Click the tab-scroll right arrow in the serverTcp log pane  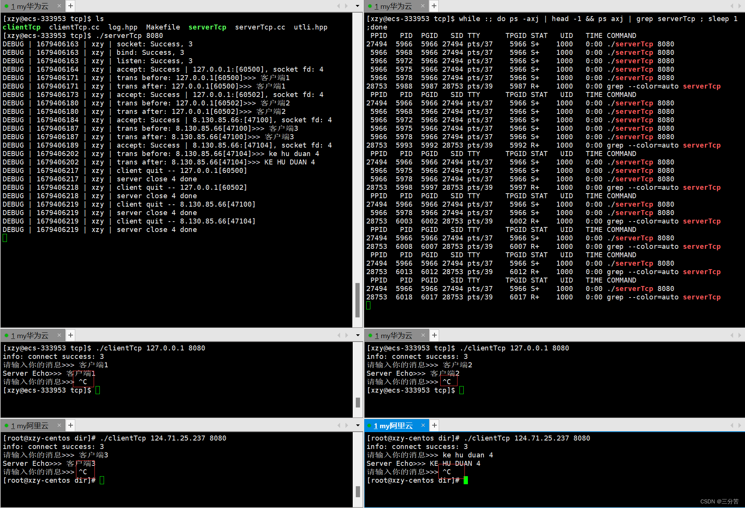[x=346, y=6]
